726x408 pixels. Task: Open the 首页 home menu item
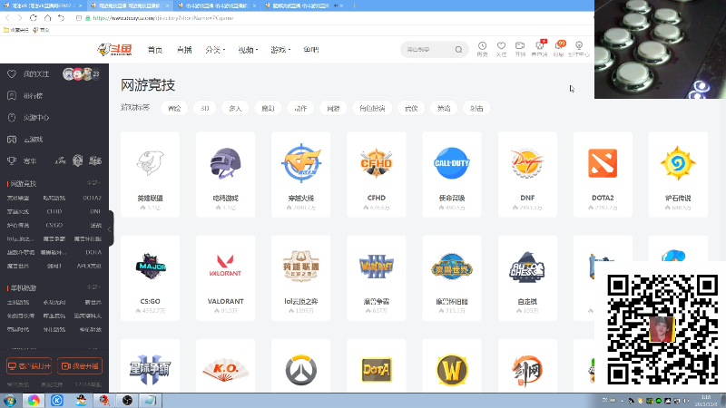(154, 50)
